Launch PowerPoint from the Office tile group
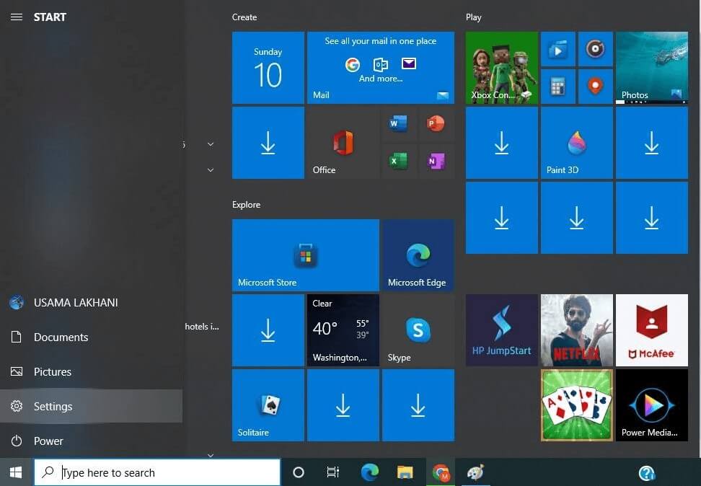 436,124
